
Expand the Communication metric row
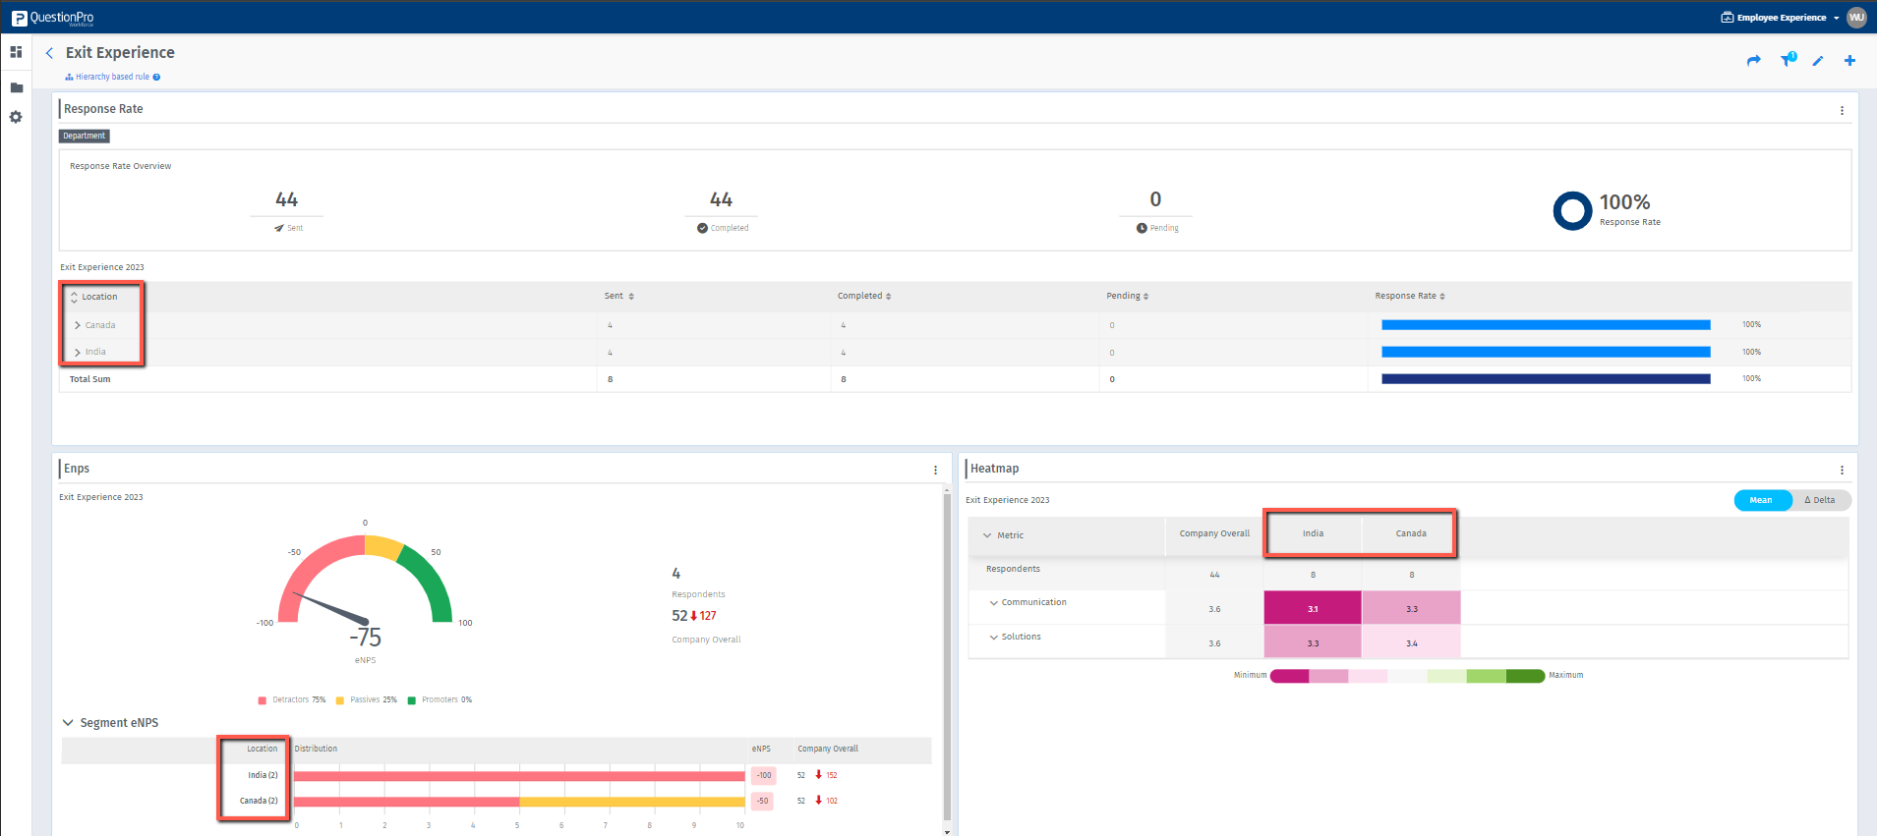994,603
